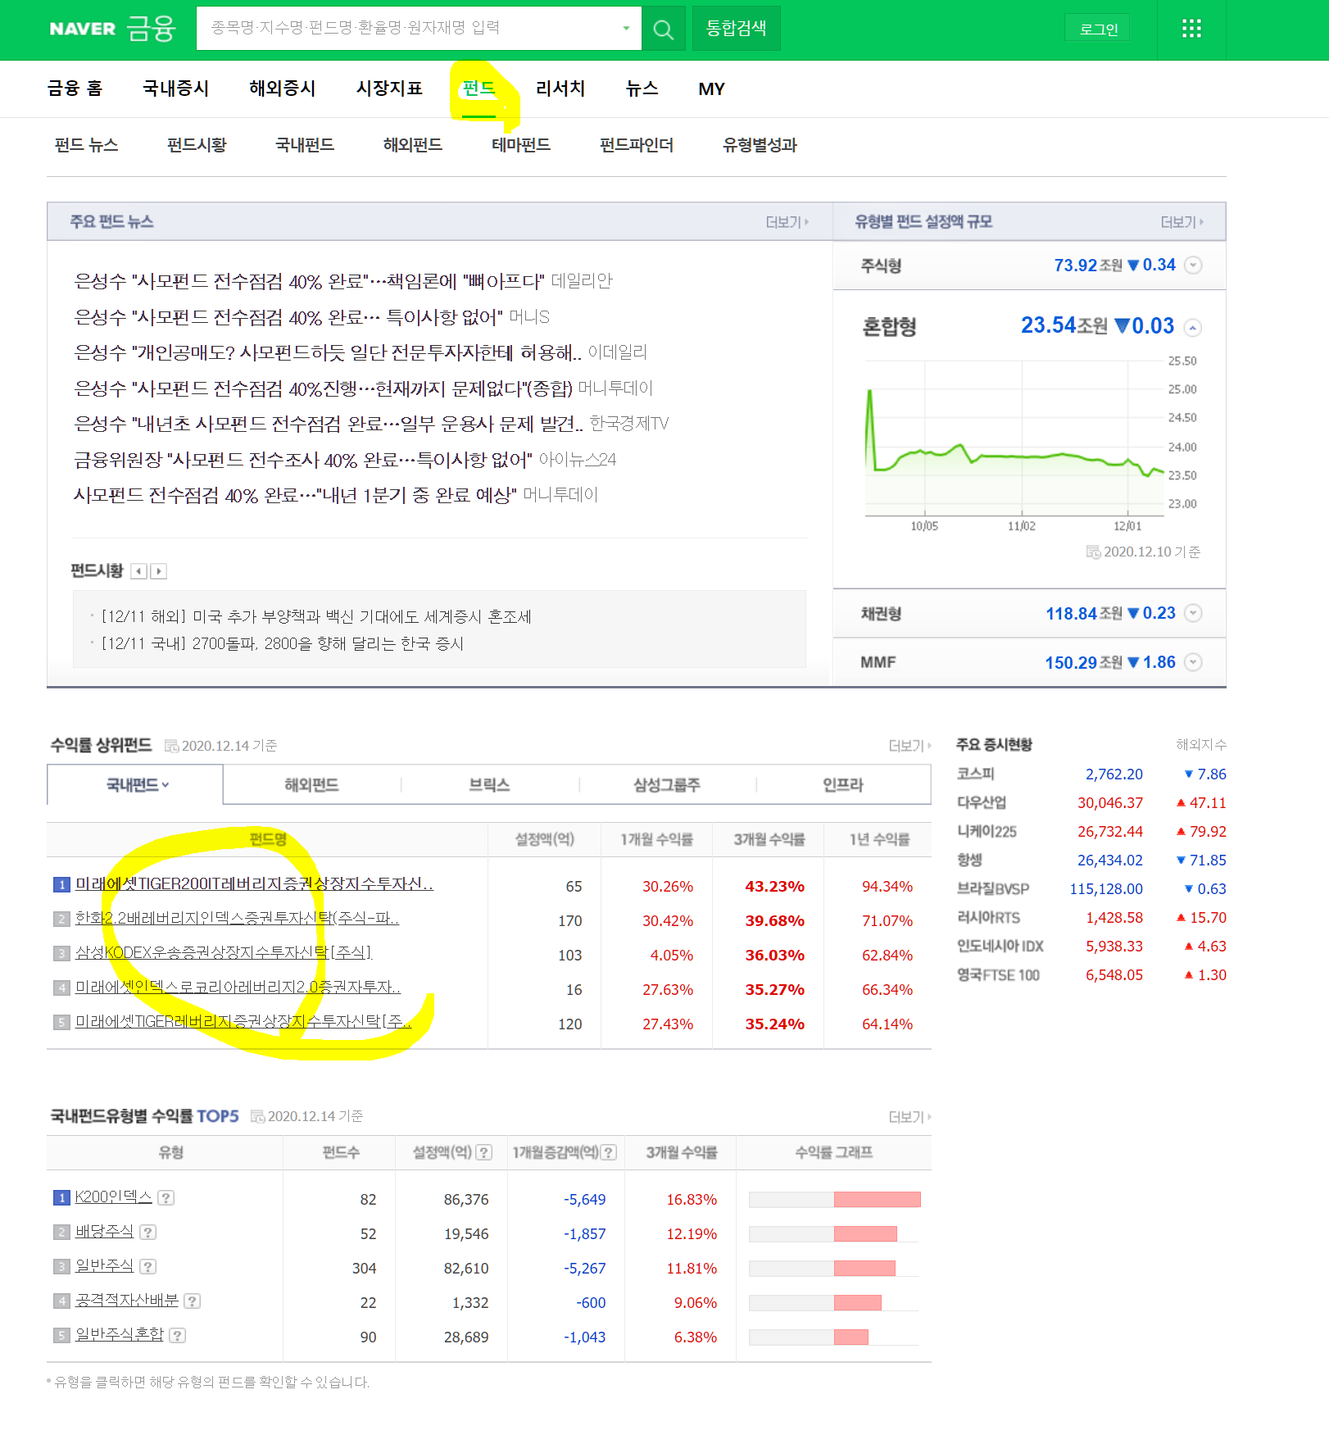1329x1435 pixels.
Task: Expand the 채권형 fund row
Action: 1193,613
